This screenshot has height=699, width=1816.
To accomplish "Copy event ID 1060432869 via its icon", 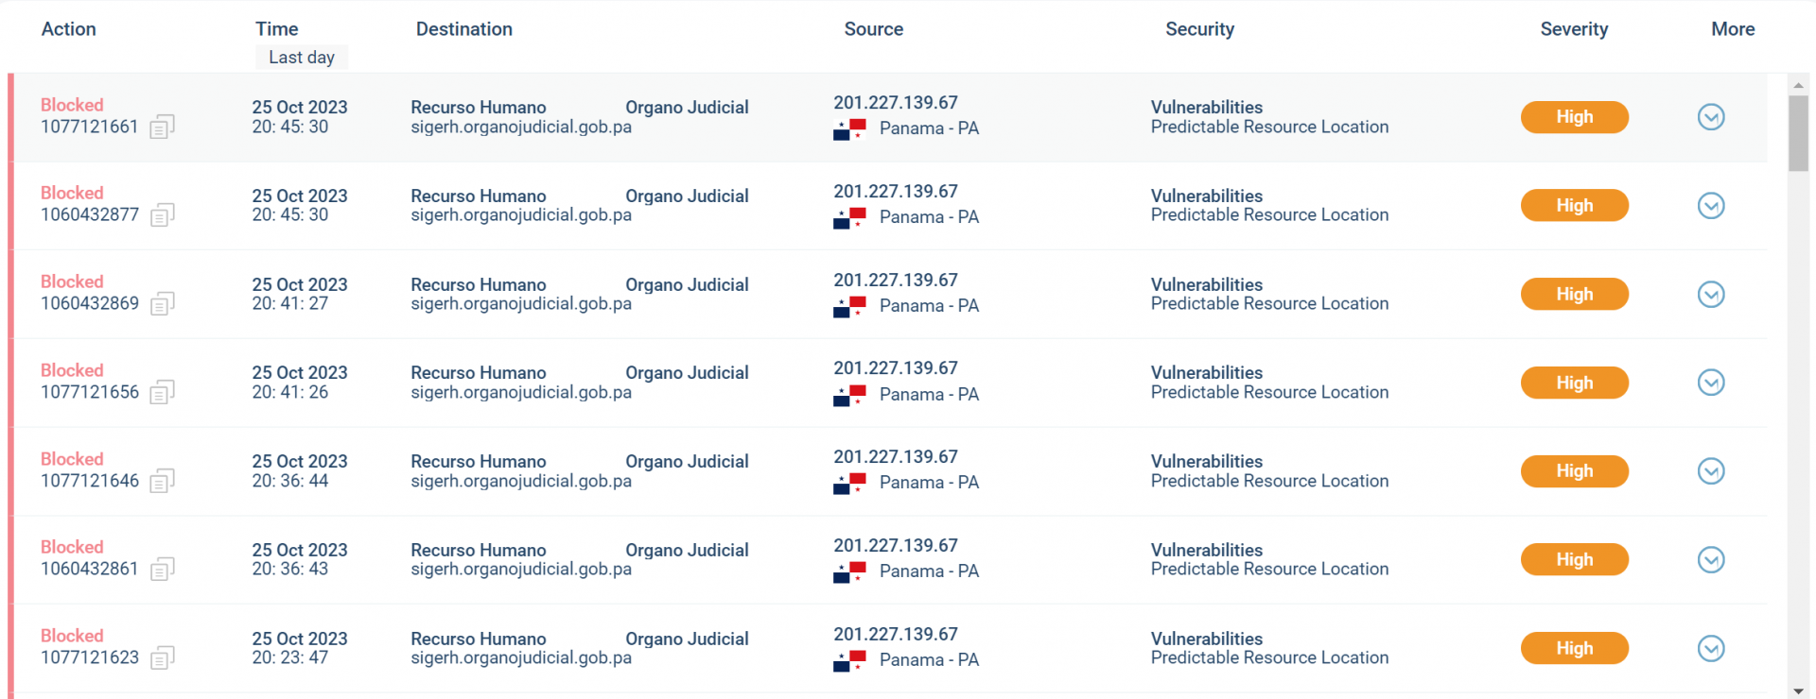I will [163, 304].
